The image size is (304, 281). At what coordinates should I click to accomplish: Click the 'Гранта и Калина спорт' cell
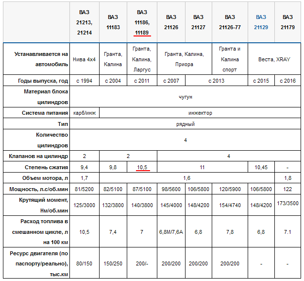[230, 59]
